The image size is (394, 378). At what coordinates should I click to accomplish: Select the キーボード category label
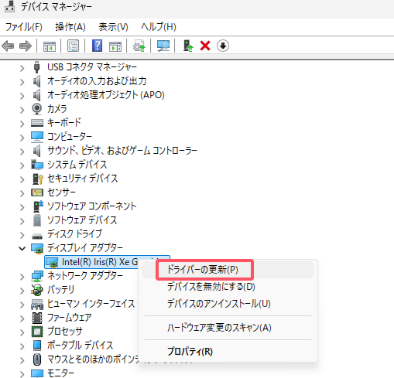point(64,123)
